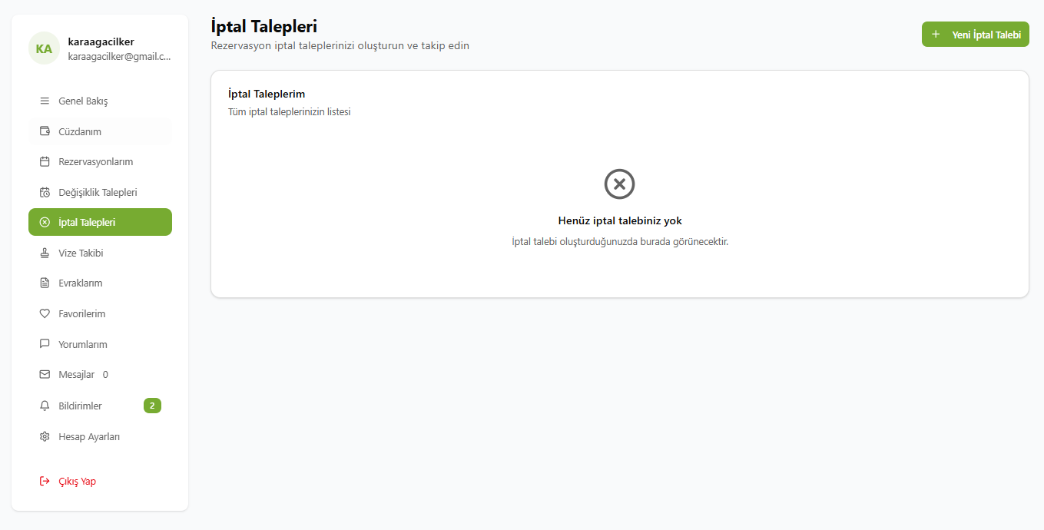This screenshot has height=530, width=1044.
Task: Open the İptal Talepleri menu item
Action: [x=100, y=223]
